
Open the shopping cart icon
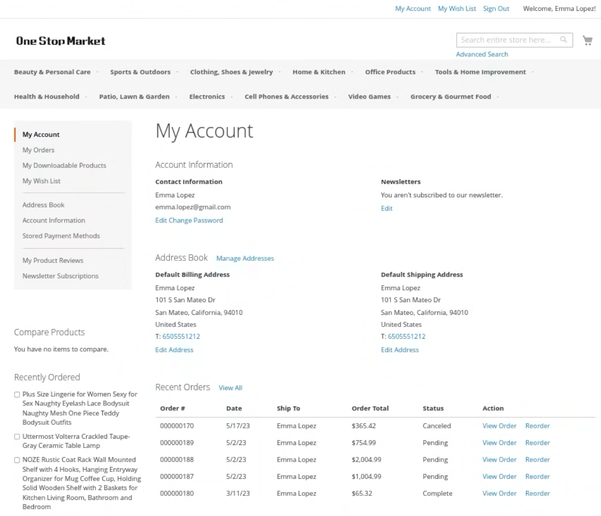point(587,41)
